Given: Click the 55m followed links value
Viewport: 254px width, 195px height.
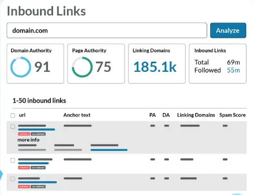Looking at the screenshot, I should tap(233, 70).
